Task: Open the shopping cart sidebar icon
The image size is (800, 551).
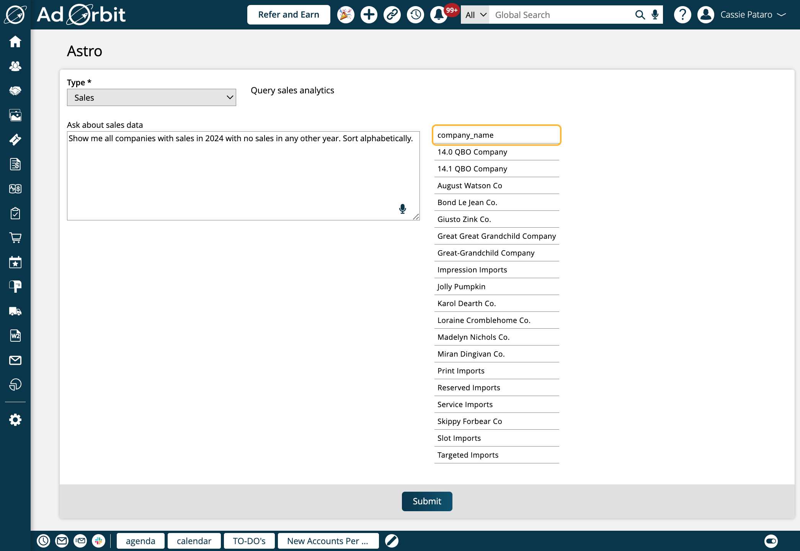Action: click(x=15, y=238)
